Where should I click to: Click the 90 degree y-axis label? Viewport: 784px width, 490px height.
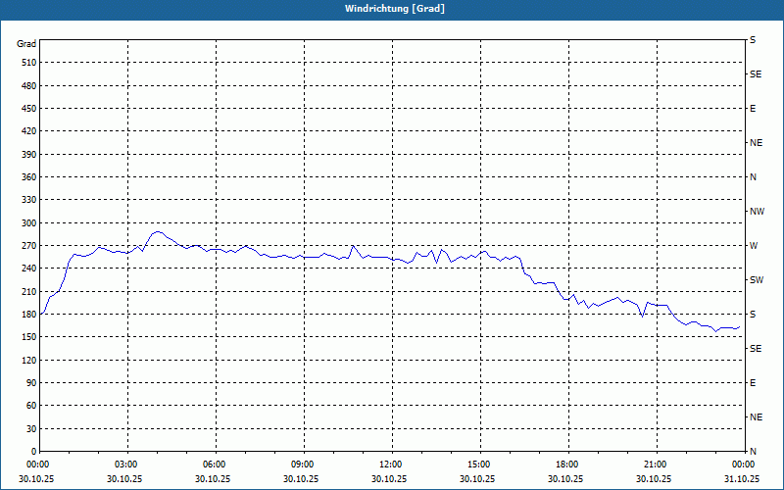31,383
